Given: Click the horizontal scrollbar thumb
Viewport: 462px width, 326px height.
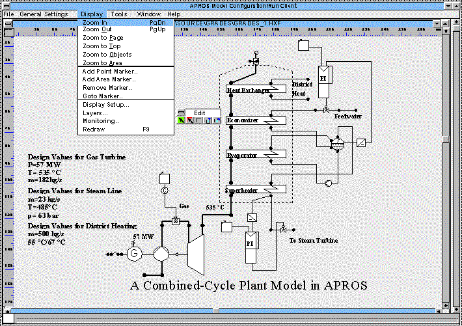Looking at the screenshot, I should pos(216,311).
